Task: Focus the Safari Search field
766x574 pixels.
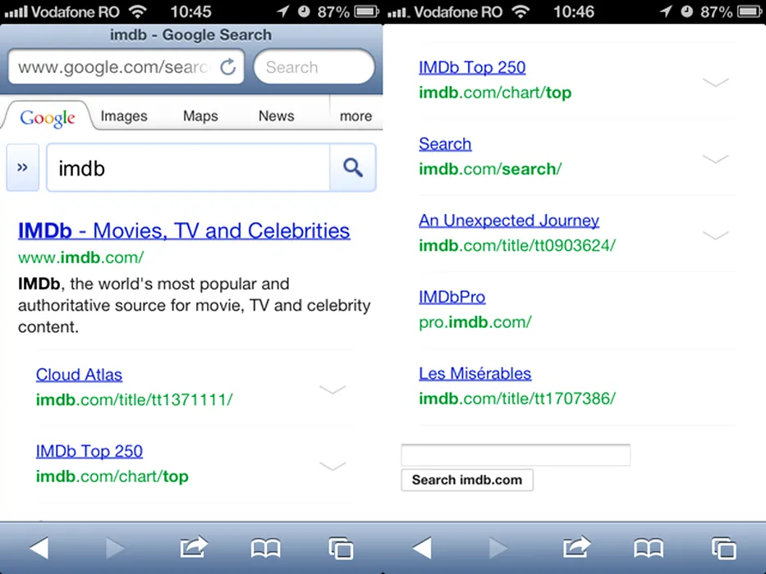Action: click(314, 67)
